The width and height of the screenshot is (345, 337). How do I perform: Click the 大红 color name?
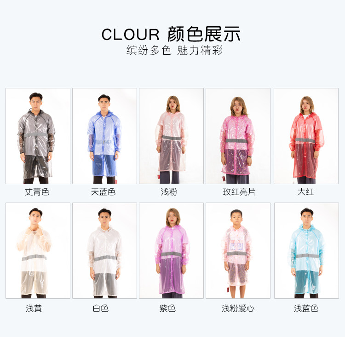(305, 192)
